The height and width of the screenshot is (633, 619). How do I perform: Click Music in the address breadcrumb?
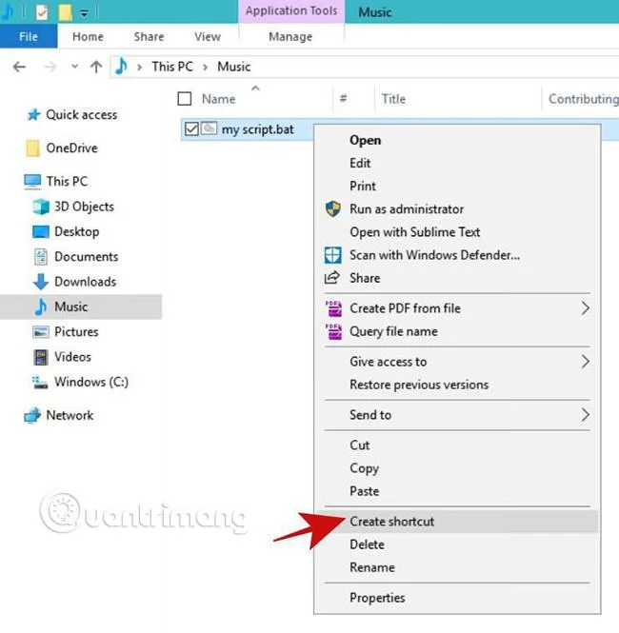click(233, 67)
